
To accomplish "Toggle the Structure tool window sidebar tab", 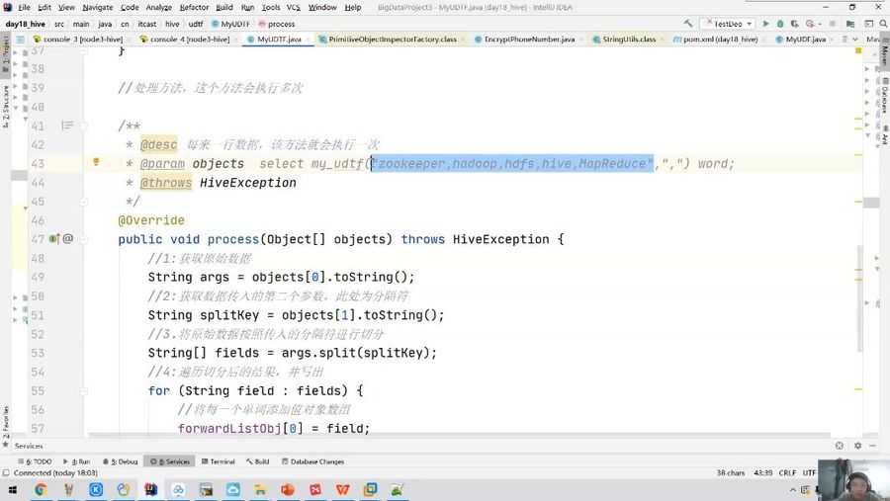I will coord(5,107).
